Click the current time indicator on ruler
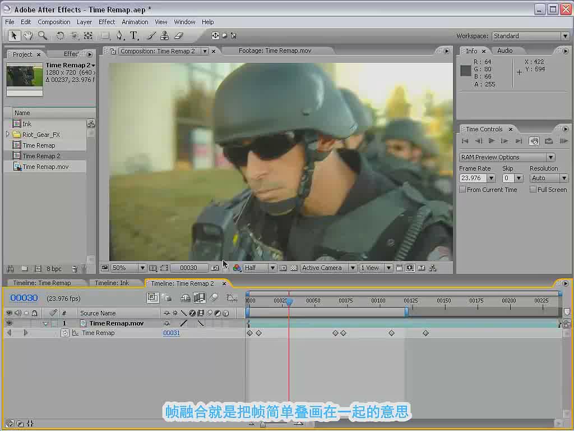This screenshot has width=574, height=431. pyautogui.click(x=289, y=301)
